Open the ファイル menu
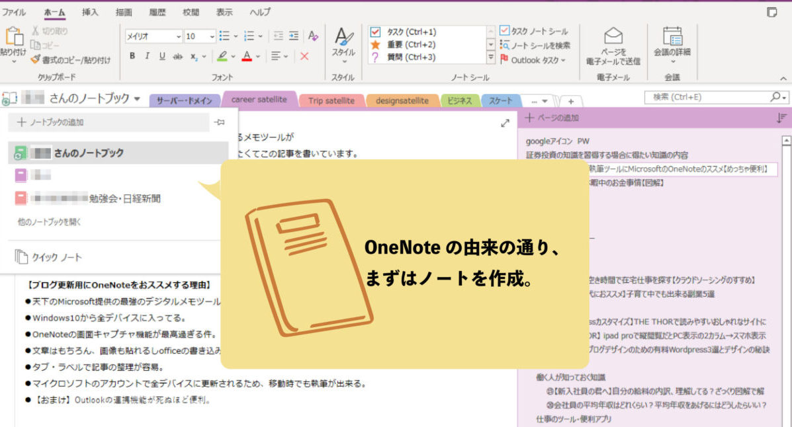792x427 pixels. point(14,12)
